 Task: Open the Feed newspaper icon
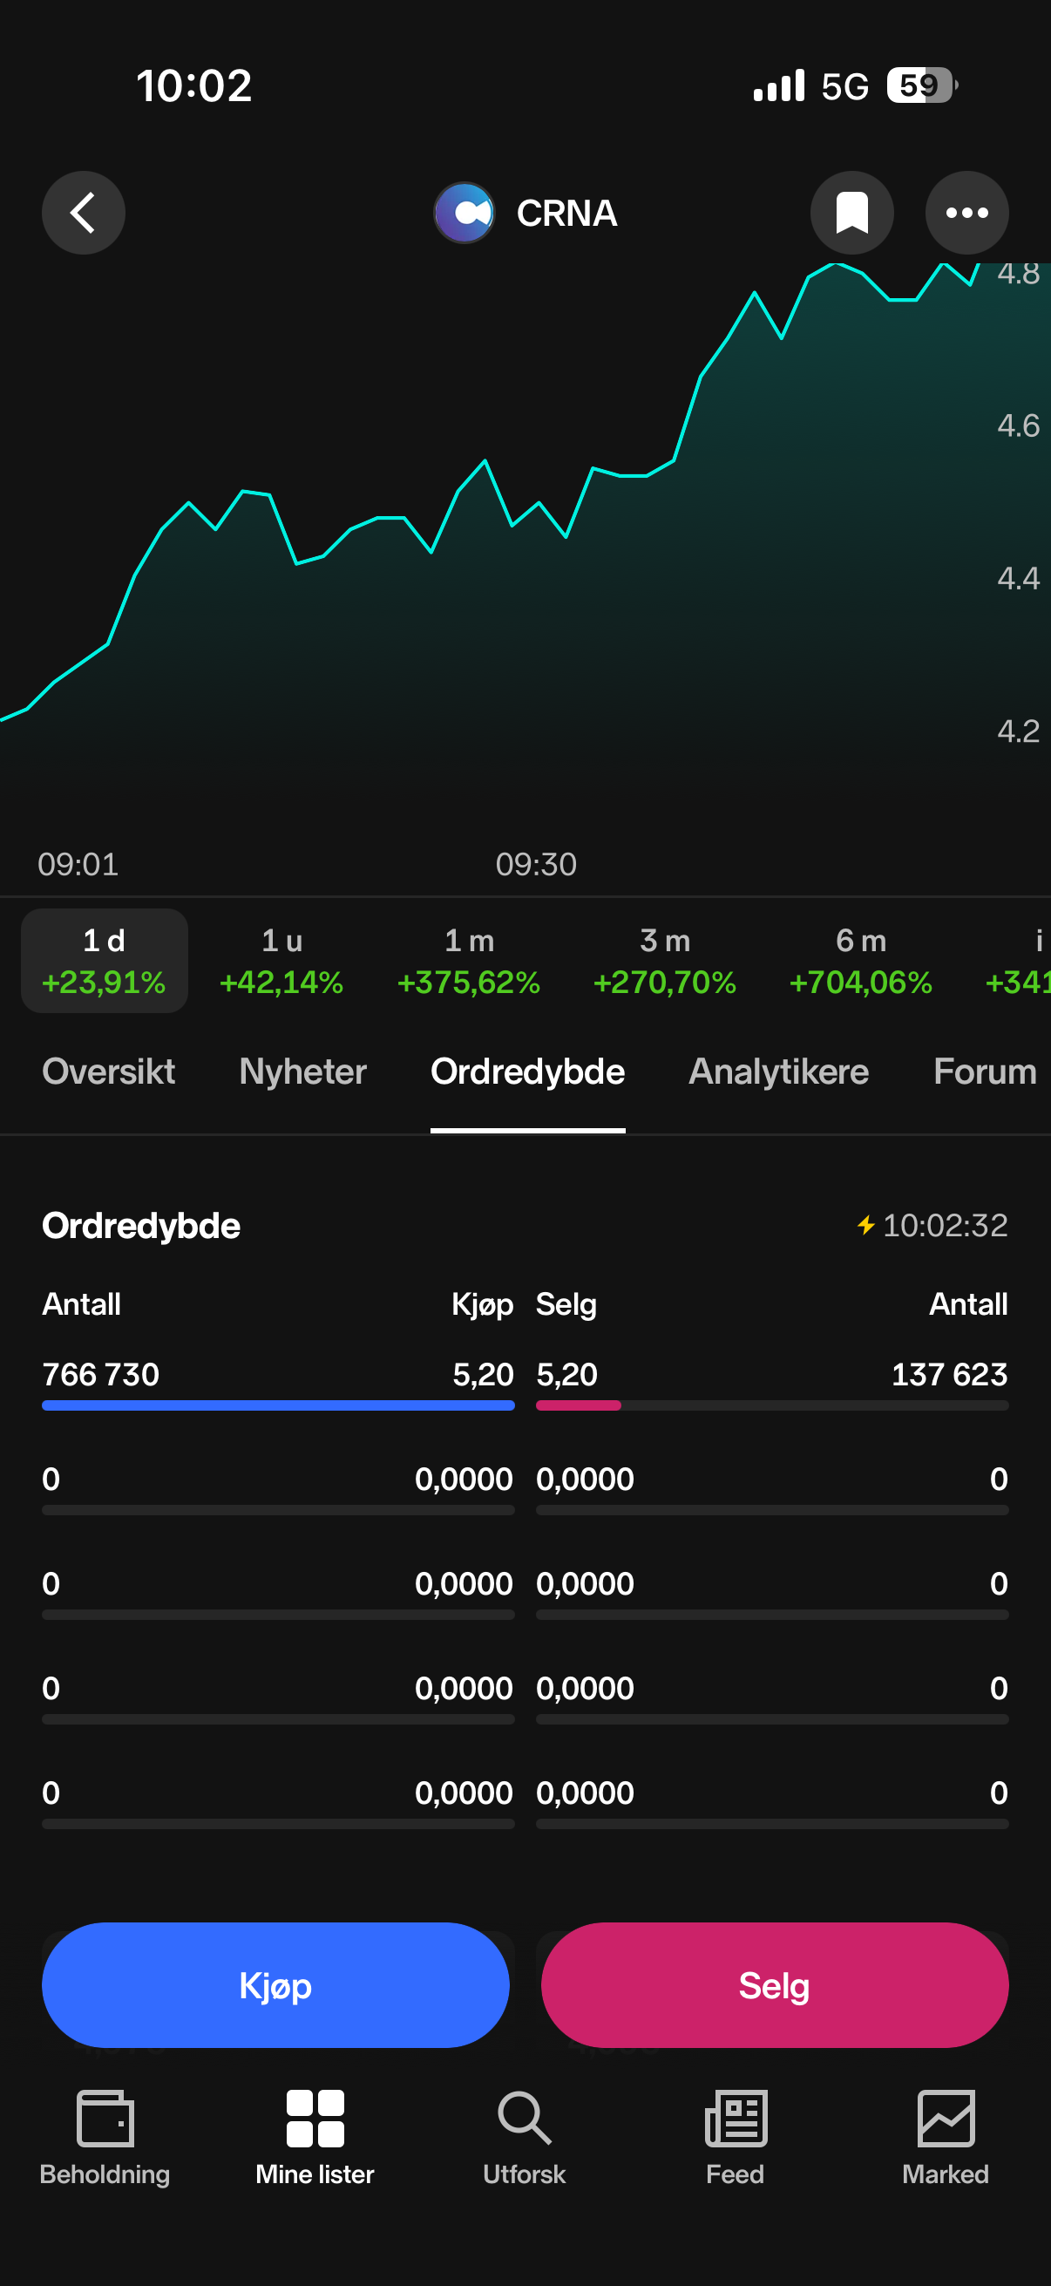(736, 2119)
